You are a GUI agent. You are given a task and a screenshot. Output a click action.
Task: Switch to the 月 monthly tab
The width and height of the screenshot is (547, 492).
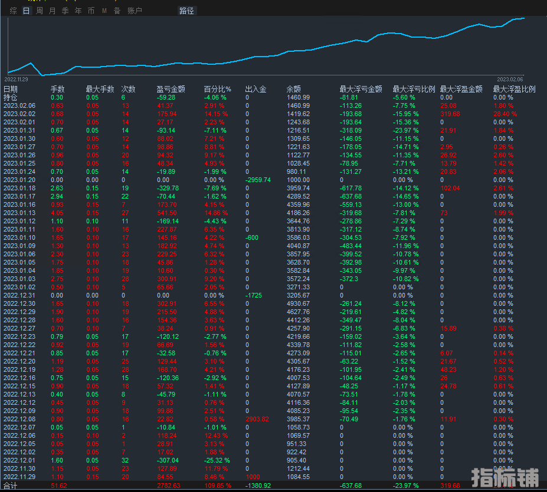tap(53, 11)
